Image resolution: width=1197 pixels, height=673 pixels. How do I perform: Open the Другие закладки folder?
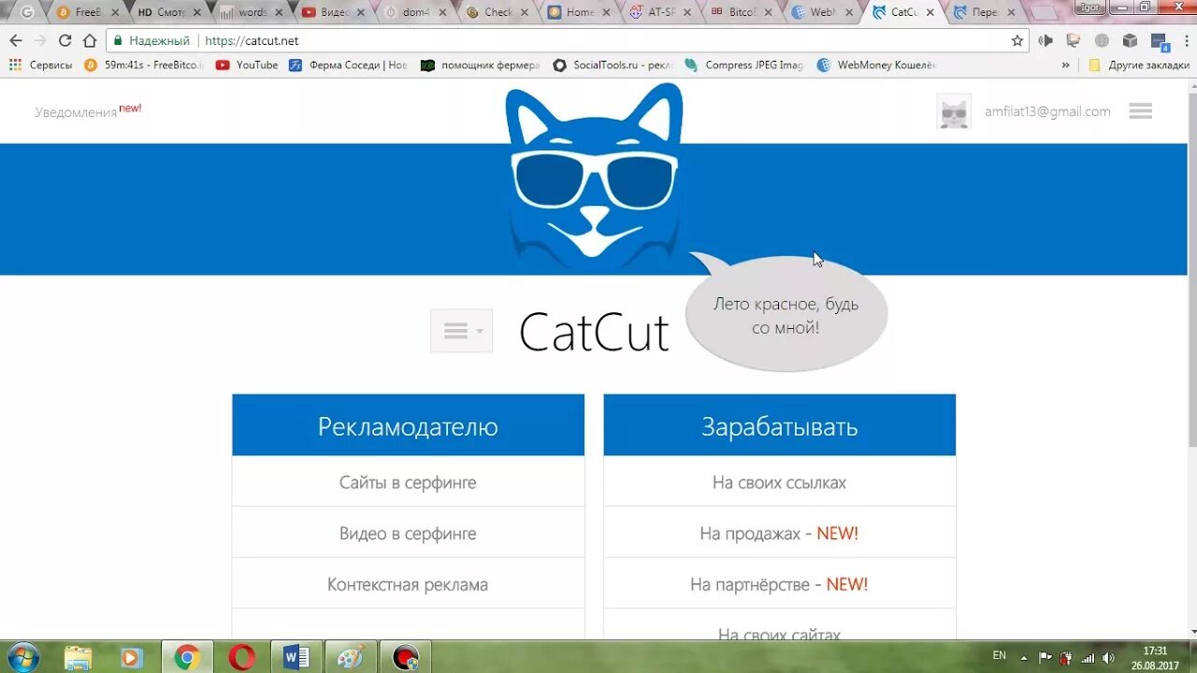(x=1139, y=65)
